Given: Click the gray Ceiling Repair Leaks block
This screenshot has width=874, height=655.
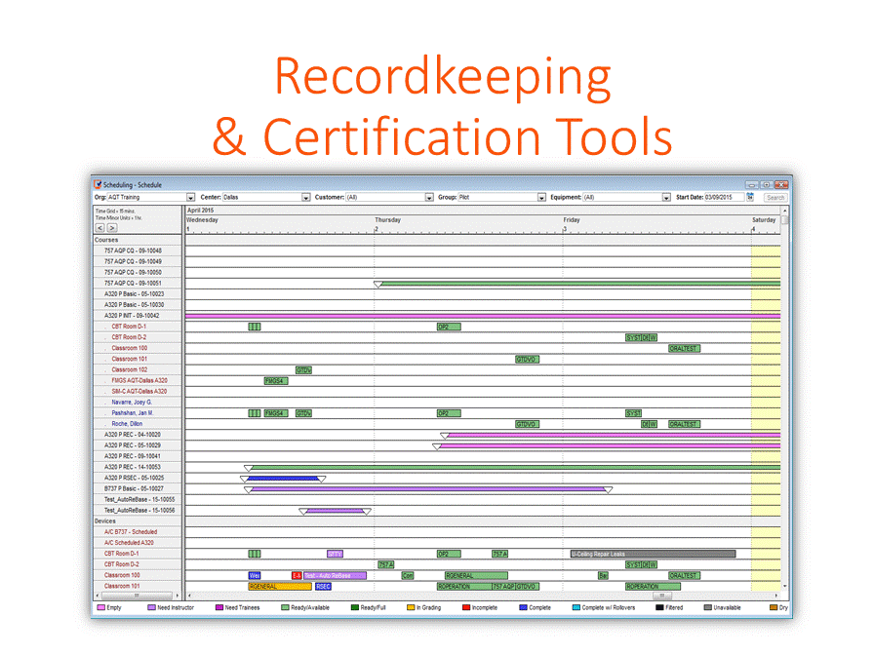Looking at the screenshot, I should pos(653,554).
